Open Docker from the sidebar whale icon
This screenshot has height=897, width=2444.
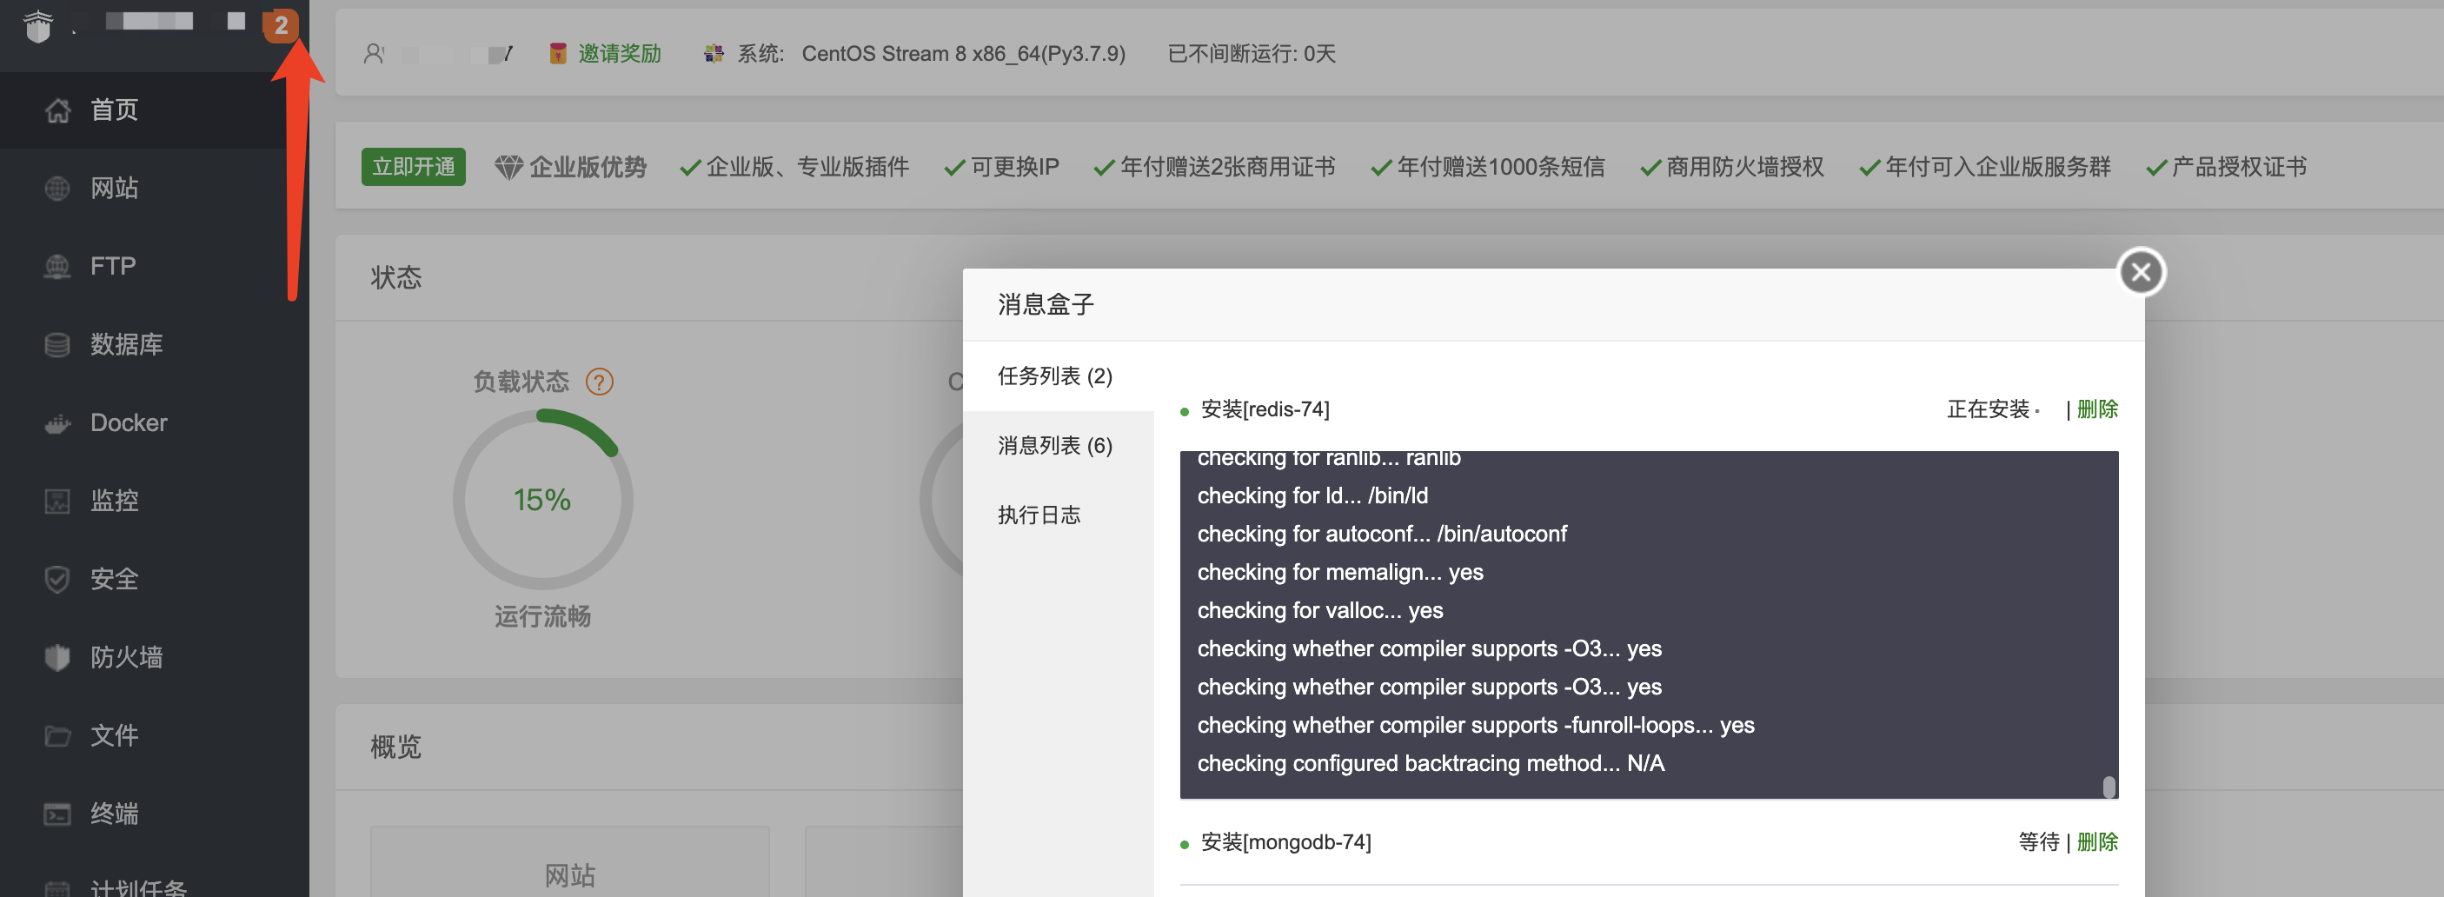58,423
